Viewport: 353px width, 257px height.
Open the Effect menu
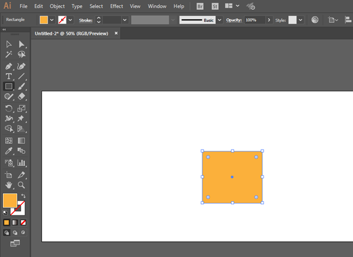(x=116, y=6)
